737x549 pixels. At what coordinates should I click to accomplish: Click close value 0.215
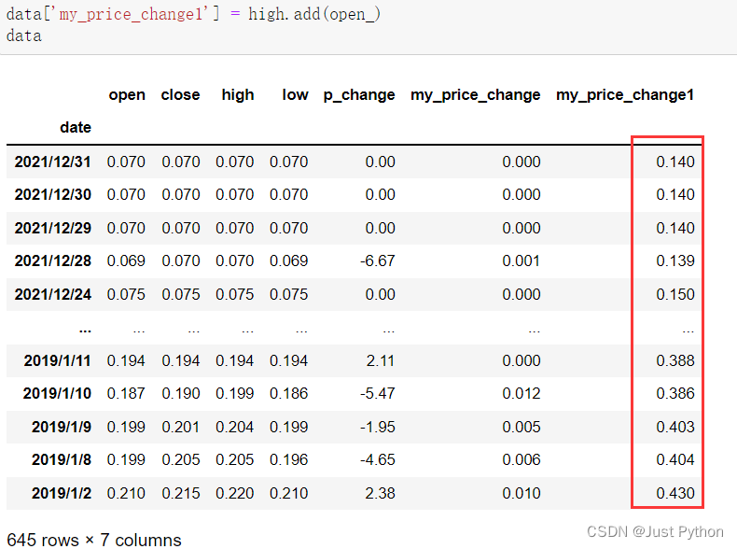coord(181,494)
